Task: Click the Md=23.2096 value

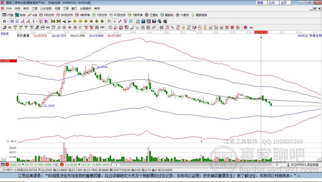Action: [78, 36]
